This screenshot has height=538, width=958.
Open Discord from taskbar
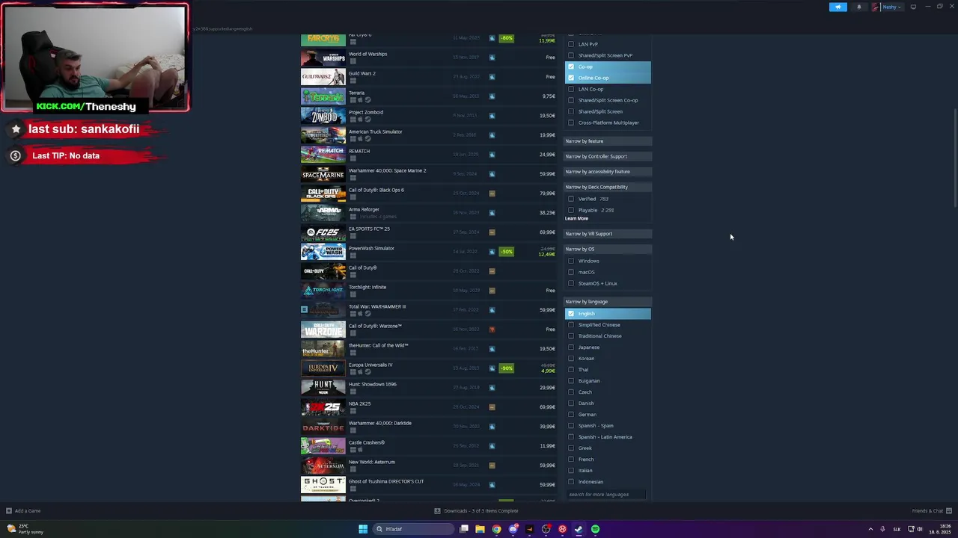point(513,529)
